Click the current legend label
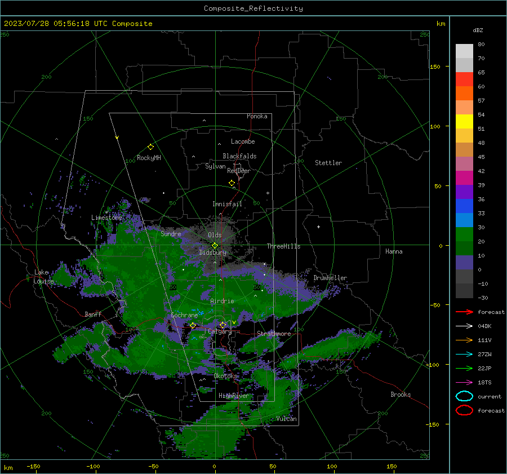 [x=490, y=396]
